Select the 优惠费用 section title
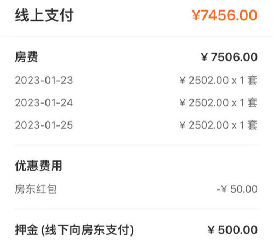 click(38, 166)
